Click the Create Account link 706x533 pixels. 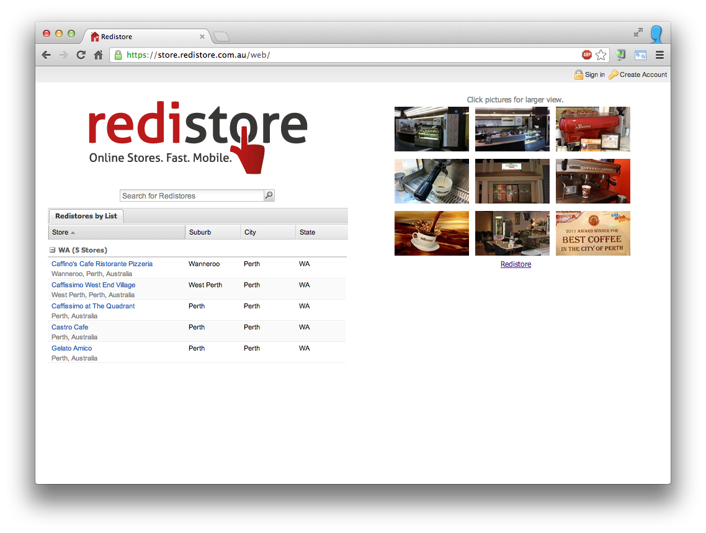click(x=643, y=74)
